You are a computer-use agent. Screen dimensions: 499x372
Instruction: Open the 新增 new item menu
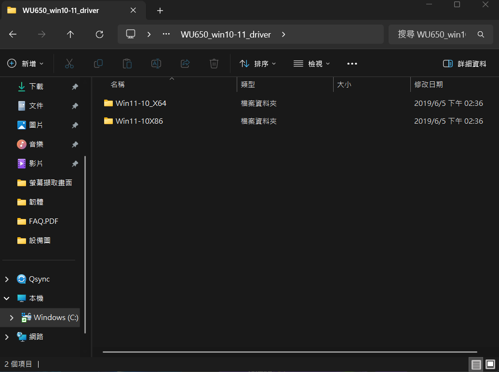coord(26,64)
